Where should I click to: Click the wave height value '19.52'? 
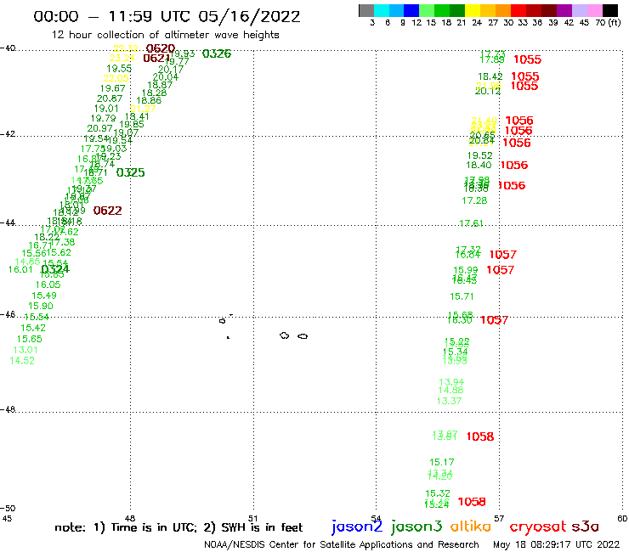click(479, 155)
